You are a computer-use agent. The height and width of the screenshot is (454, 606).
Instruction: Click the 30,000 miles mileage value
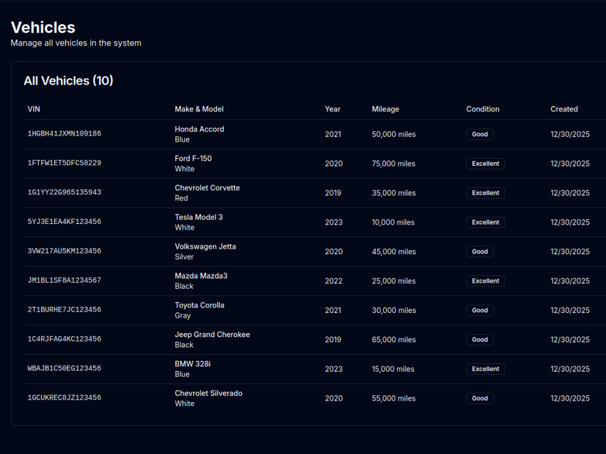[x=394, y=311]
